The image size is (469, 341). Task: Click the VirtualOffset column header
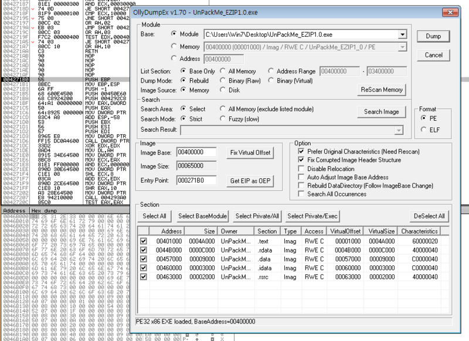[x=346, y=231]
